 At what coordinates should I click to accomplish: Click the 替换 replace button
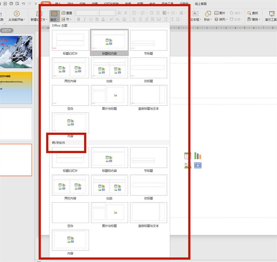click(x=253, y=19)
